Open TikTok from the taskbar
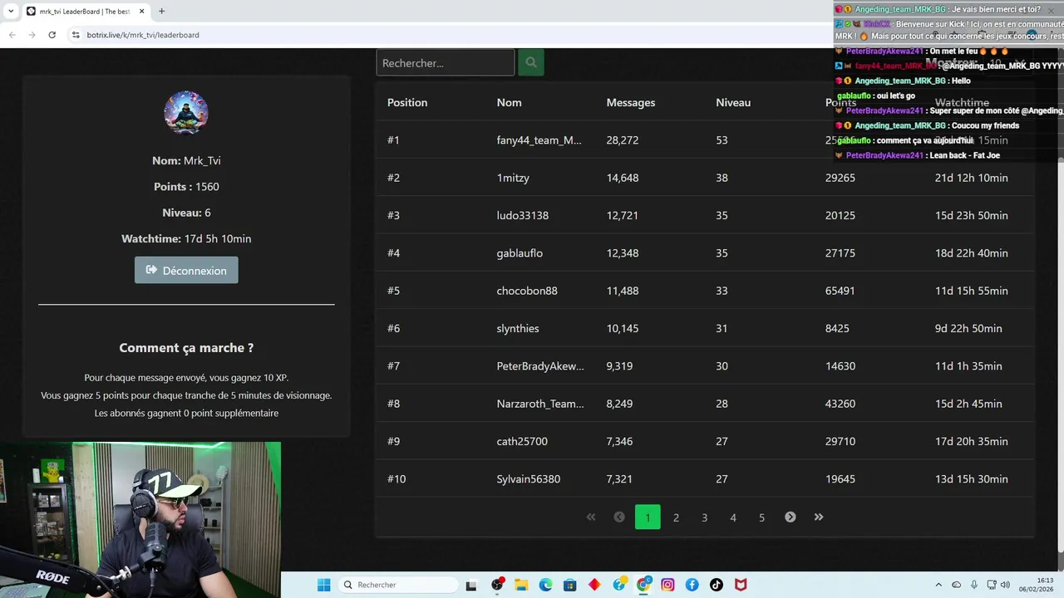Image resolution: width=1064 pixels, height=598 pixels. tap(717, 585)
